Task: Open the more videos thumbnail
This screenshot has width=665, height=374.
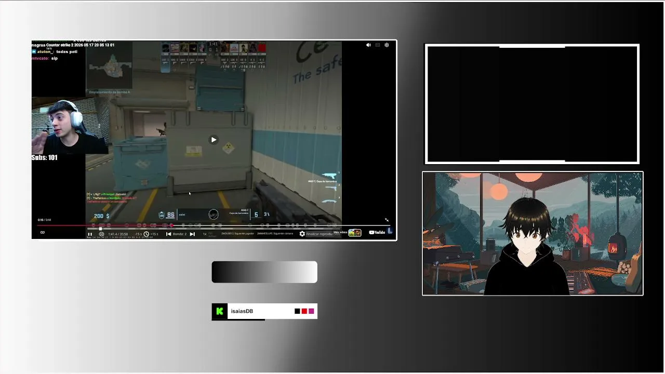Action: [x=355, y=233]
